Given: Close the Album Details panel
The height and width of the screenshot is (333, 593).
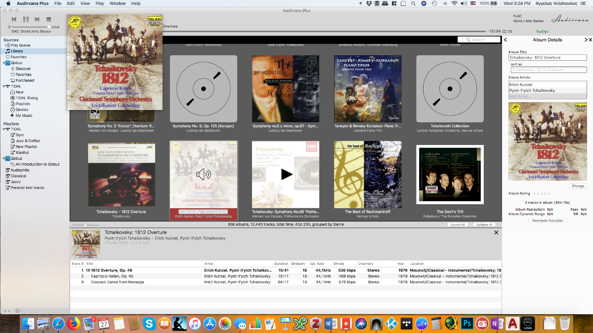Looking at the screenshot, I should [590, 40].
